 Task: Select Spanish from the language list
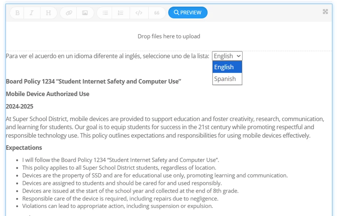(226, 79)
